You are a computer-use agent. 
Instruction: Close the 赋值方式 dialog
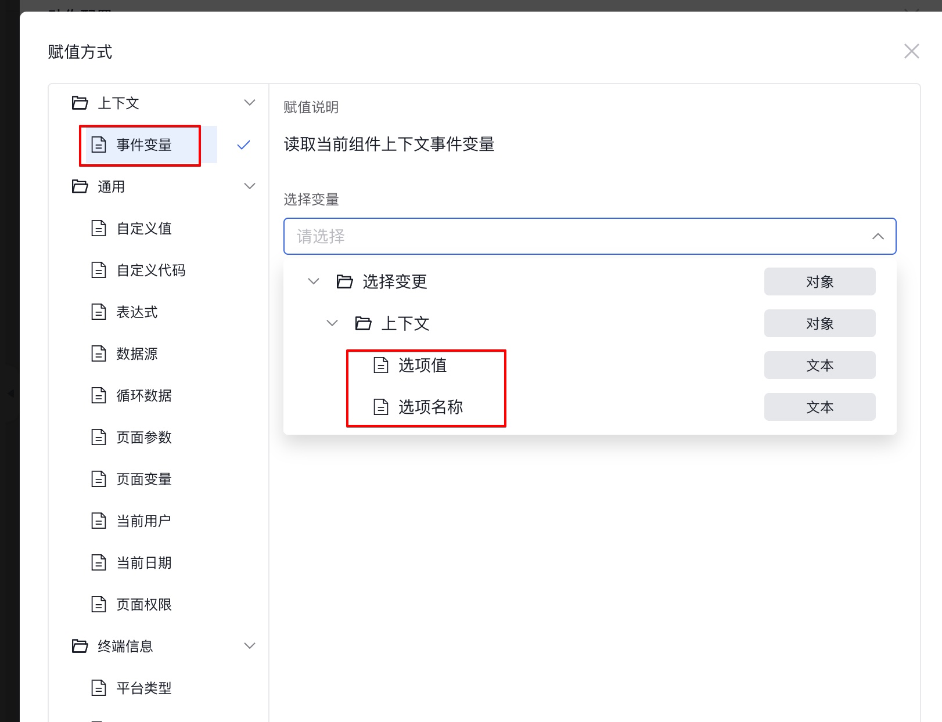912,51
